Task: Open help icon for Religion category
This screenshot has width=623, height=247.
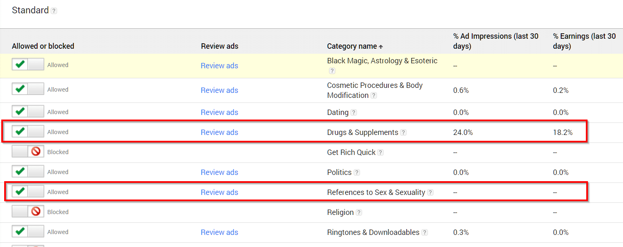Action: 359,212
